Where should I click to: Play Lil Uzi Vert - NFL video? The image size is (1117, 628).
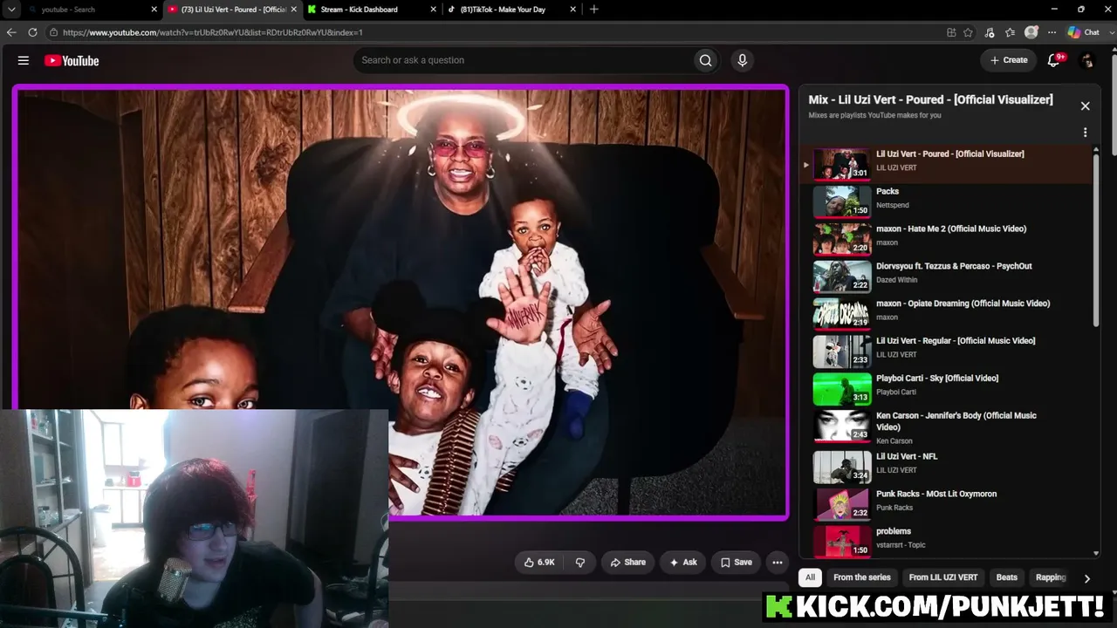pyautogui.click(x=946, y=466)
